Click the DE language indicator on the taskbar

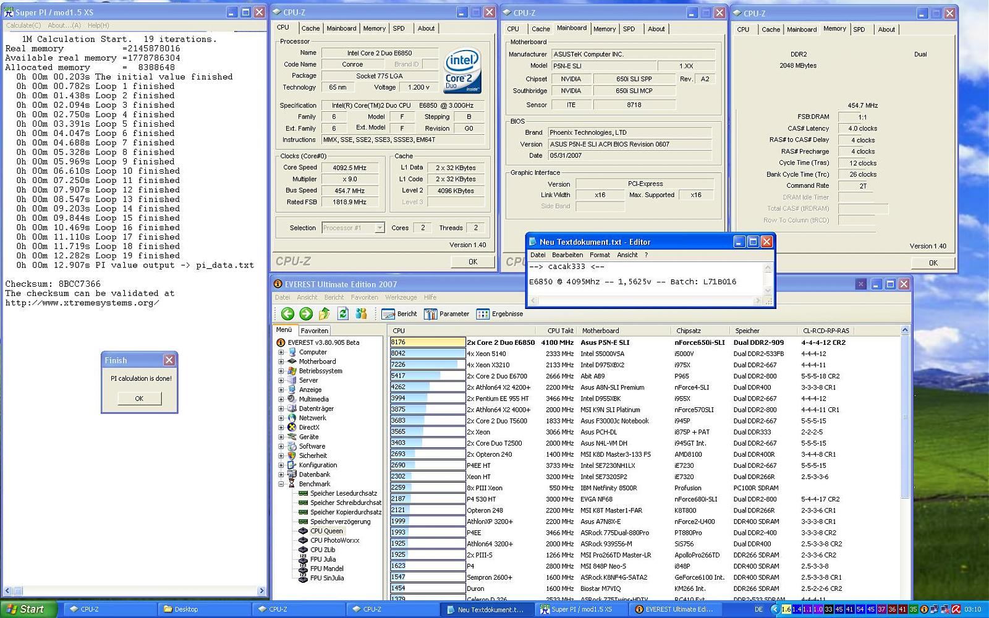758,609
